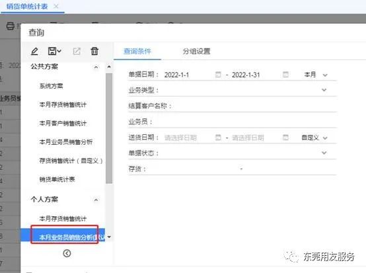The width and height of the screenshot is (366, 273).
Task: Click the 存货 range end input field
Action: tap(290, 169)
